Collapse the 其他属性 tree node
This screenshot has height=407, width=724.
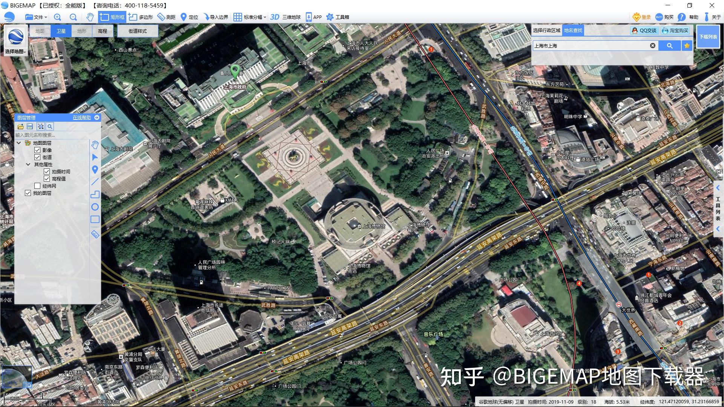[28, 164]
